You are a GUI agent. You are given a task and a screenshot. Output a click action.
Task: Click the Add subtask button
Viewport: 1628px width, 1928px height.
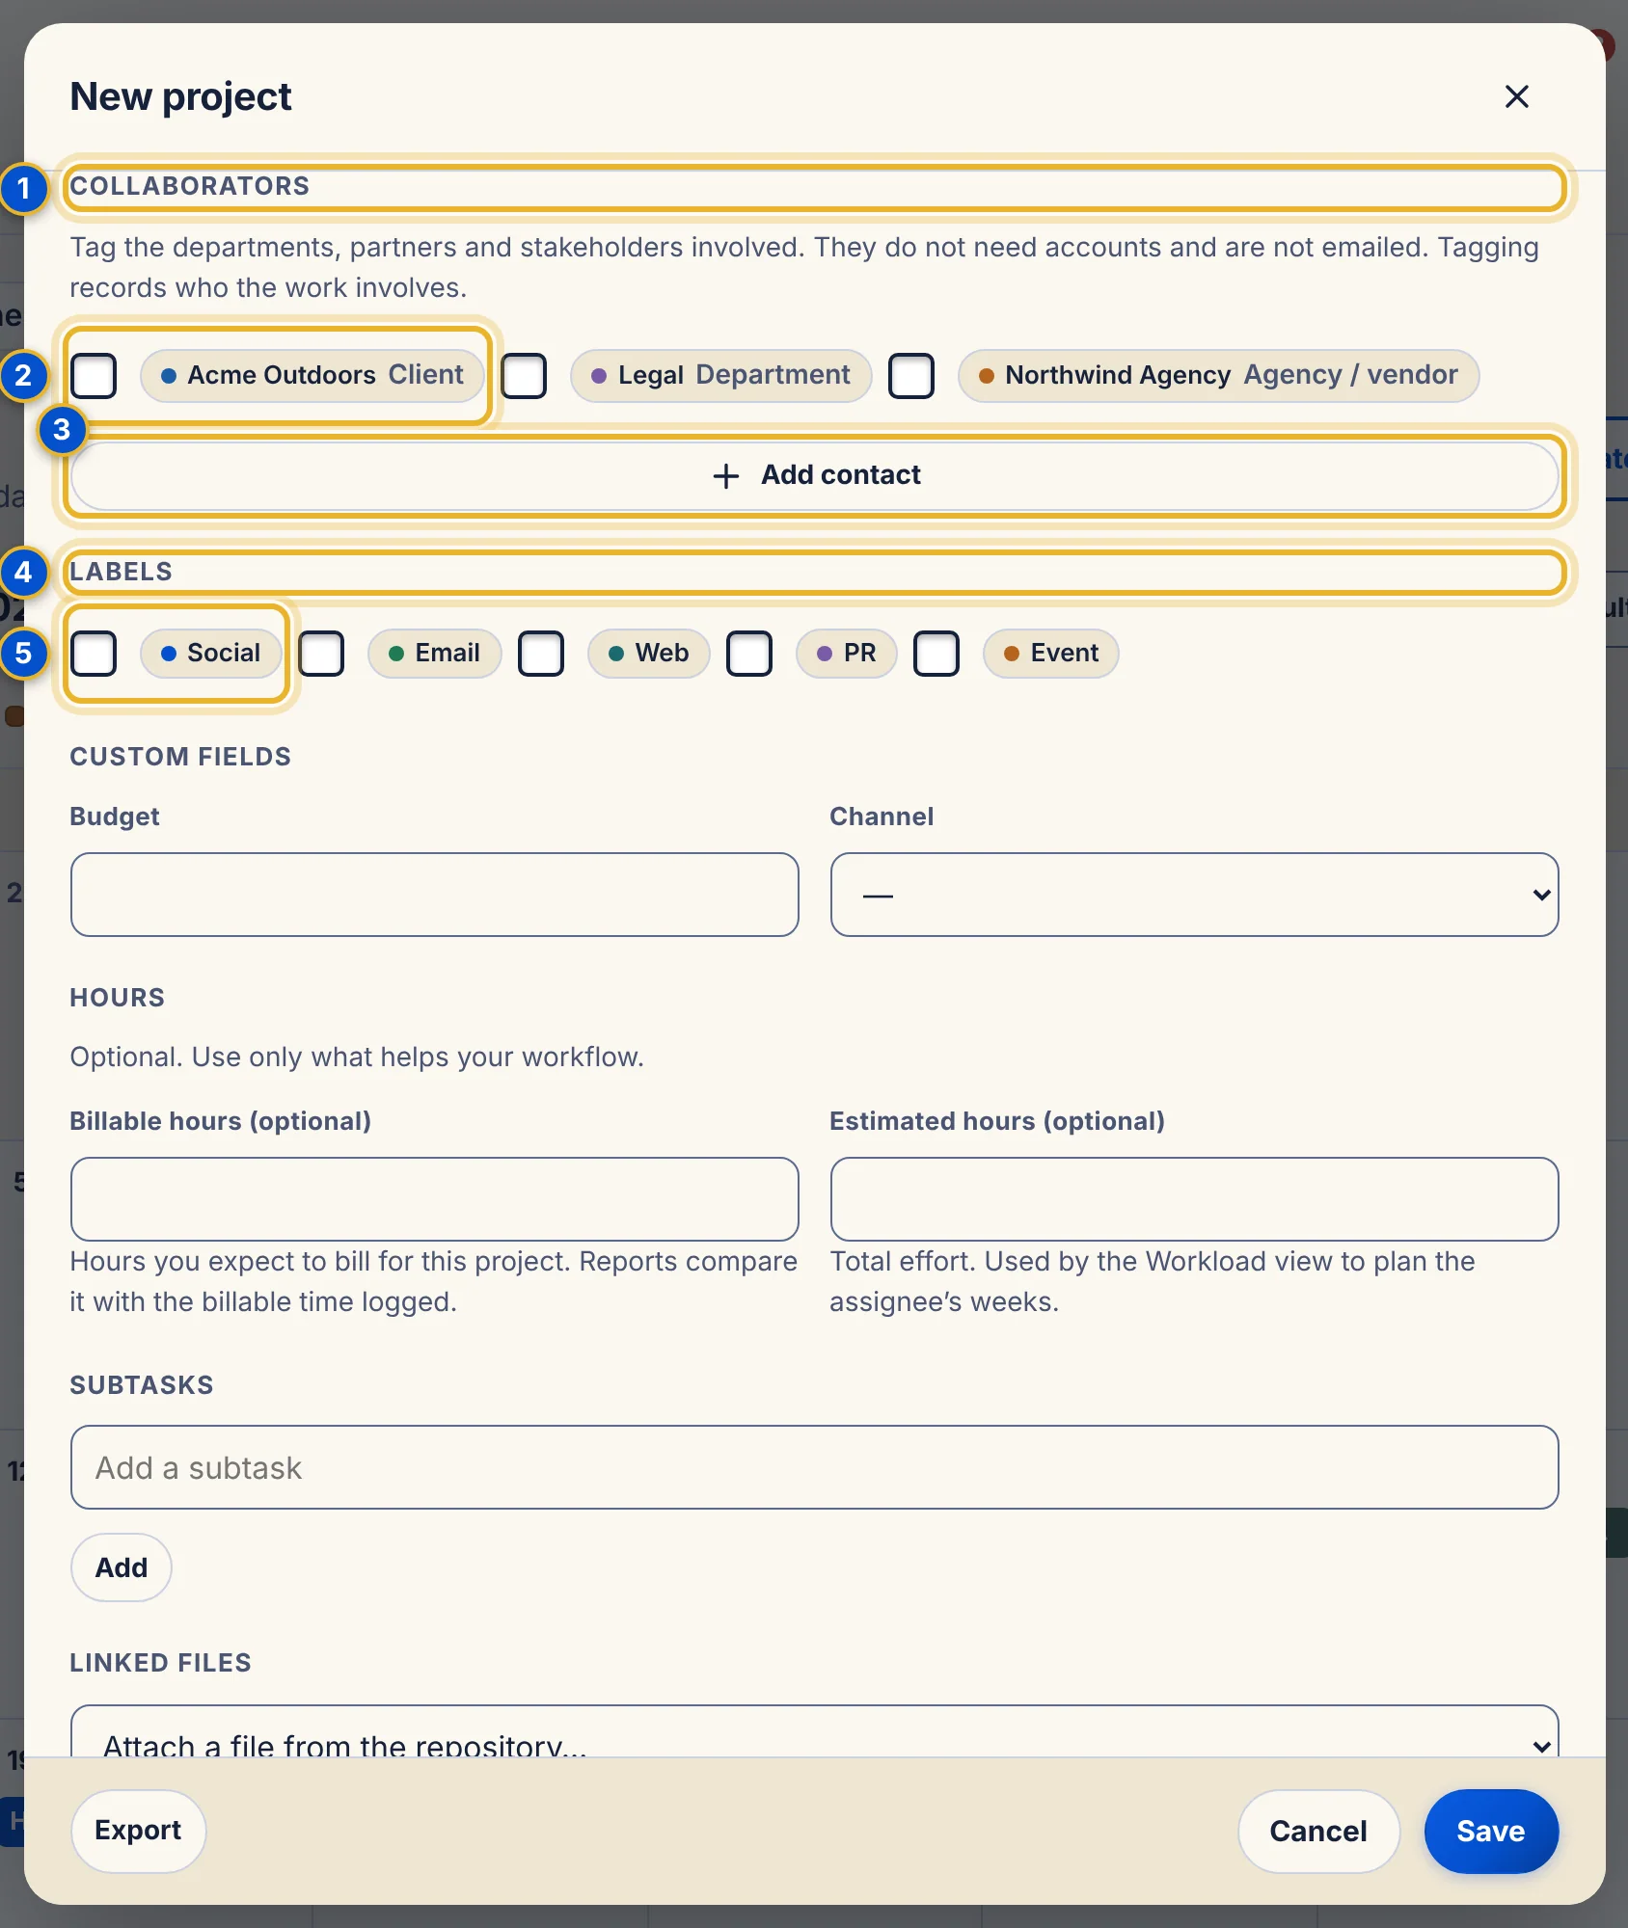point(122,1567)
